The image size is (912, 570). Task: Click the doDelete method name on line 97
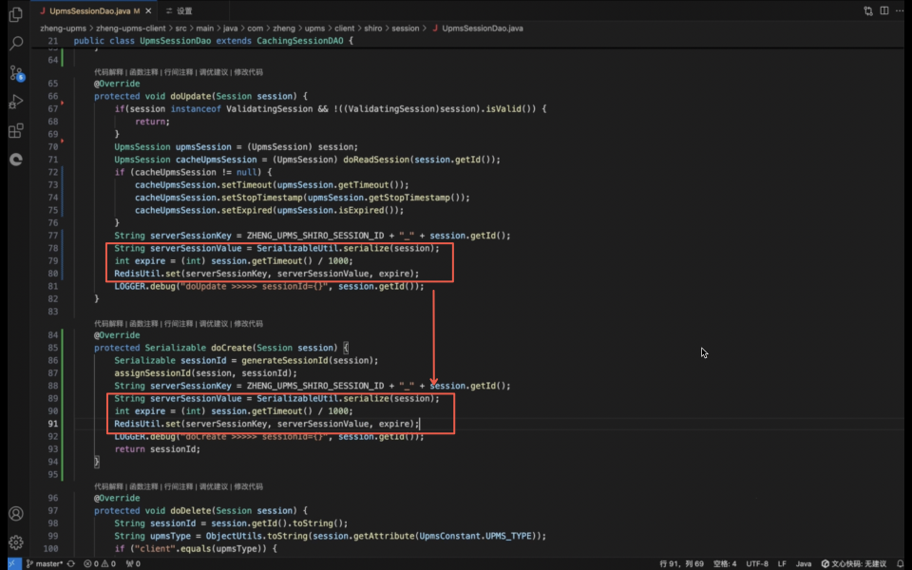tap(190, 511)
